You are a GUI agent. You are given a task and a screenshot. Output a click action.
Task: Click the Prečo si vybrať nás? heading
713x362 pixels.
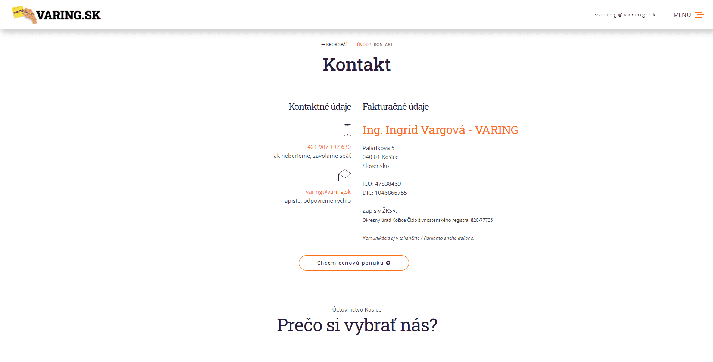357,325
